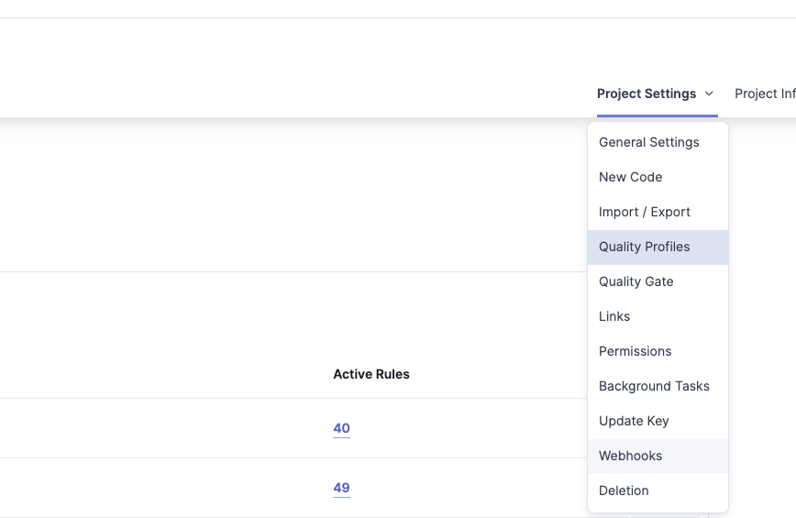Image resolution: width=796 pixels, height=518 pixels.
Task: Select Quality Profiles menu item
Action: click(x=658, y=247)
